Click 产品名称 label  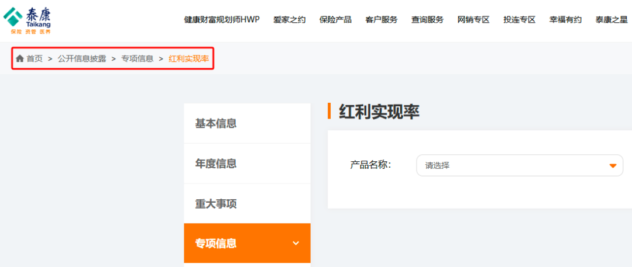tap(371, 165)
